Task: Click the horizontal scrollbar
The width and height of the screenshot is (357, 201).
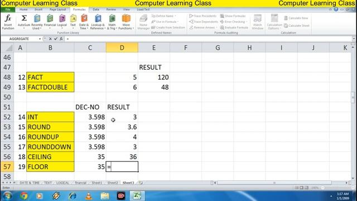Action: click(274, 183)
